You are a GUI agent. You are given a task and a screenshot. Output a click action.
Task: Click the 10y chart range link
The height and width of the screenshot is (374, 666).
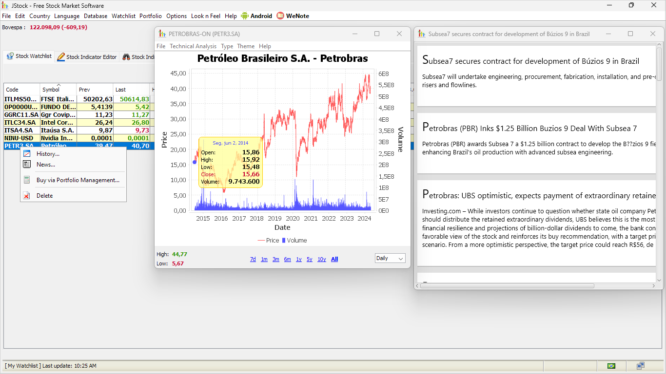coord(322,260)
